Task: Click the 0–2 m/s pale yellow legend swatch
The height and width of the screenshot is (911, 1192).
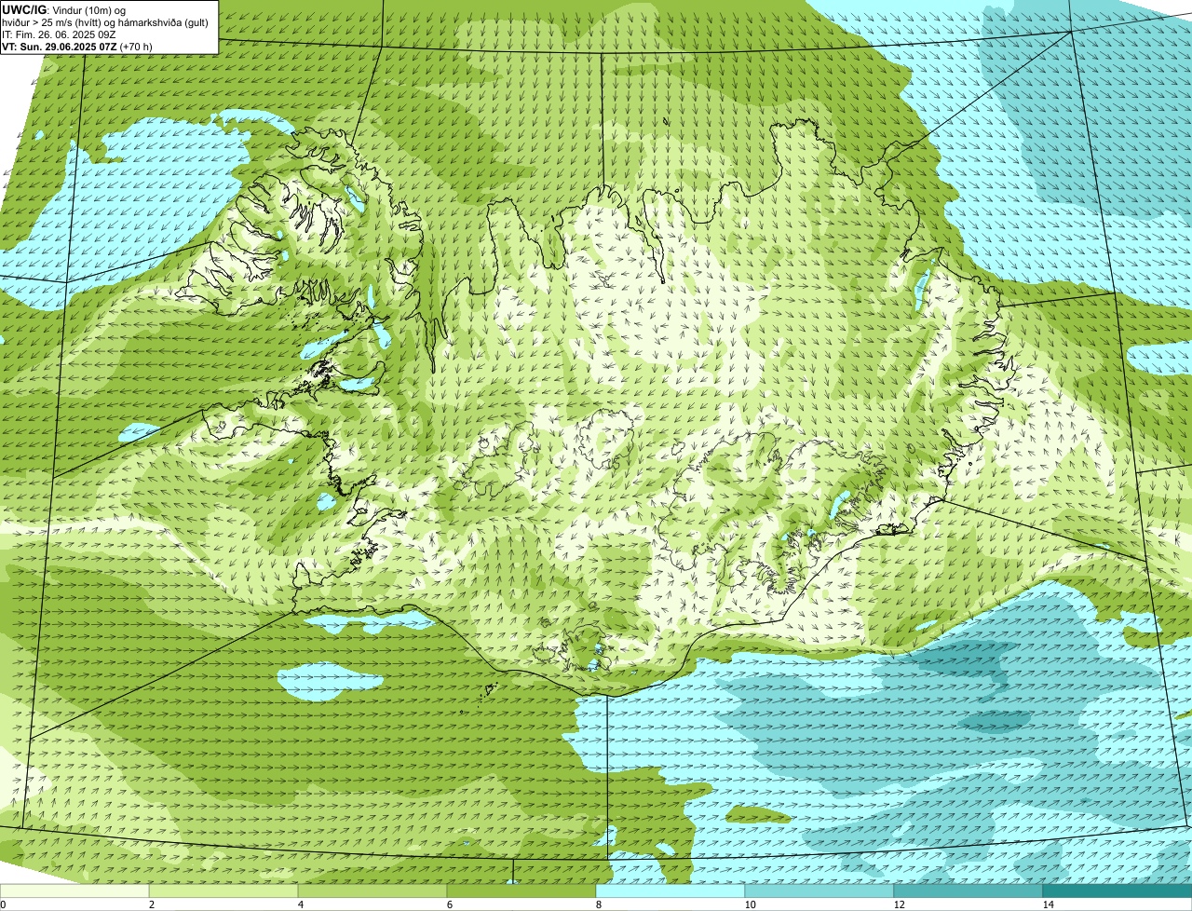Action: pos(74,891)
